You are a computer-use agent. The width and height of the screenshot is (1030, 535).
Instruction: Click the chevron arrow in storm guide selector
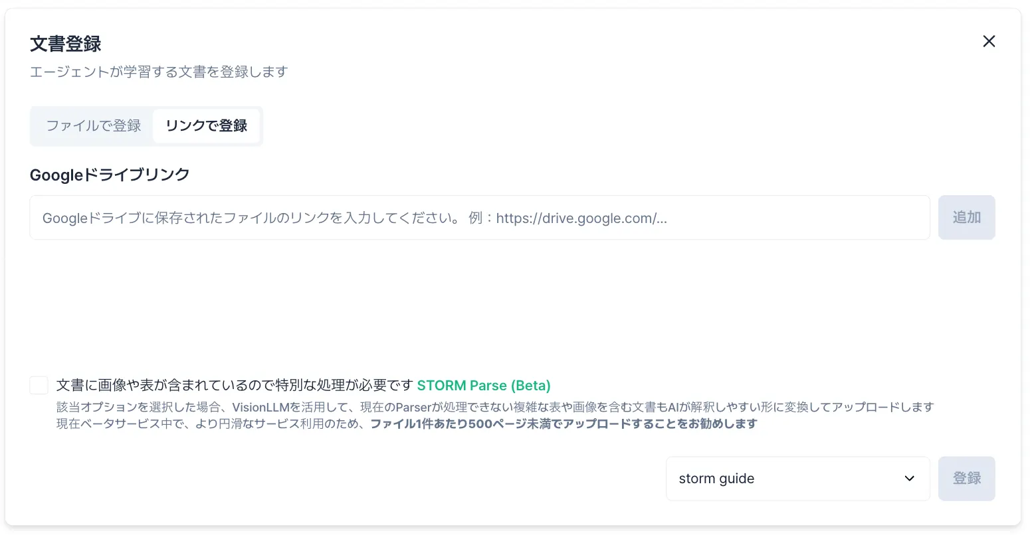pos(910,479)
